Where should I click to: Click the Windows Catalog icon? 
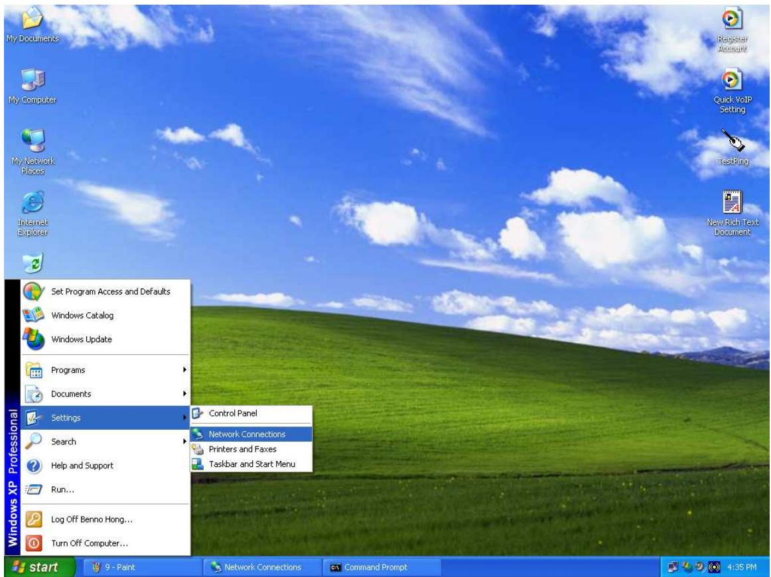coord(33,315)
